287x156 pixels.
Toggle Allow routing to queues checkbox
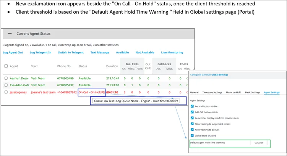click(192, 130)
